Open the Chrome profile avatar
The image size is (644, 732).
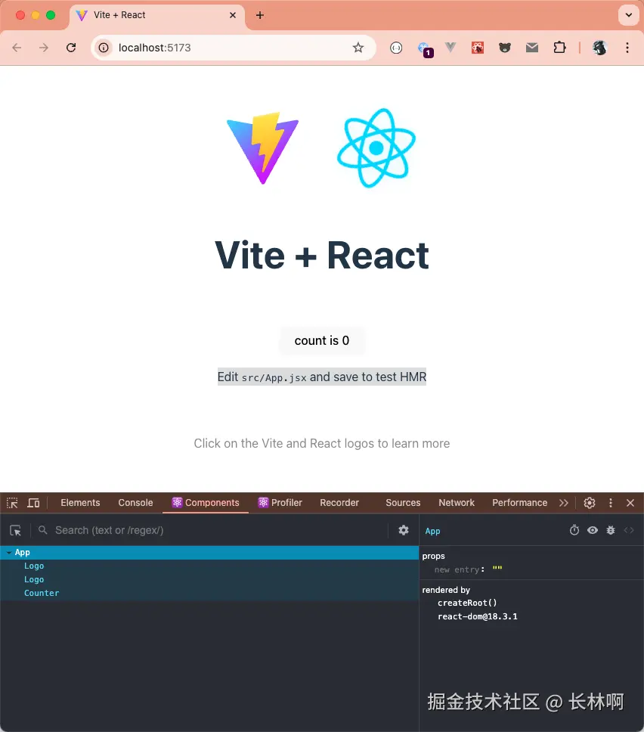click(599, 48)
